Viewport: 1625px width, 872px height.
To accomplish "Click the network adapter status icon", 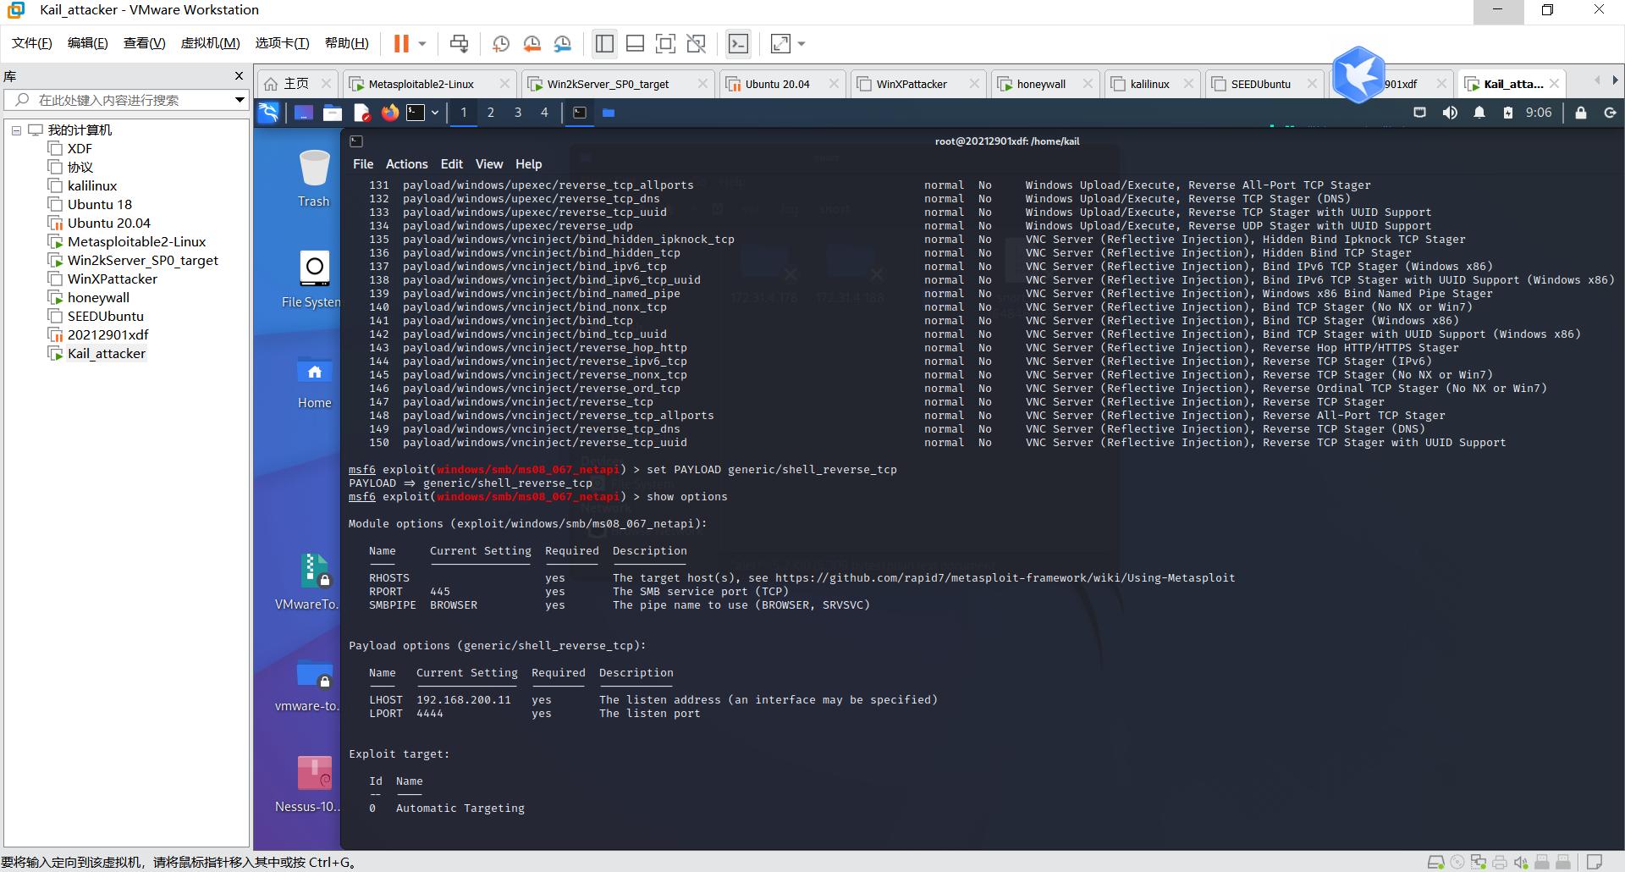I will (x=1479, y=863).
